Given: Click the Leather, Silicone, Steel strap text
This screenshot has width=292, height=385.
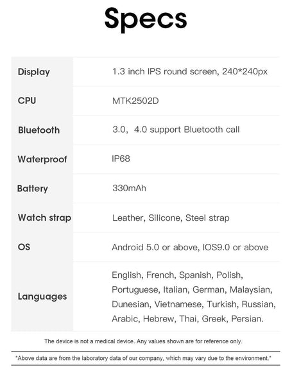Looking at the screenshot, I should click(171, 218).
